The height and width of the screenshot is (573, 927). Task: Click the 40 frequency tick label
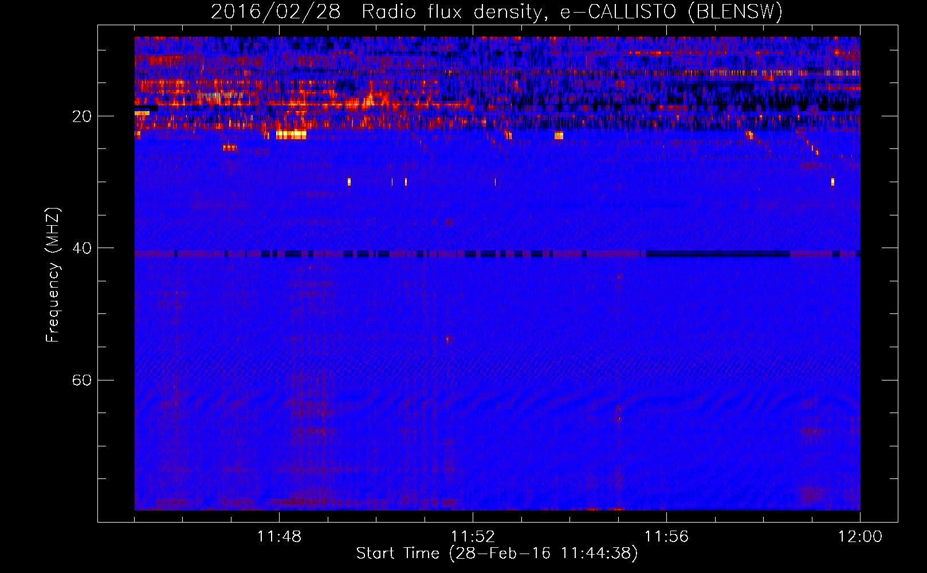pyautogui.click(x=81, y=248)
